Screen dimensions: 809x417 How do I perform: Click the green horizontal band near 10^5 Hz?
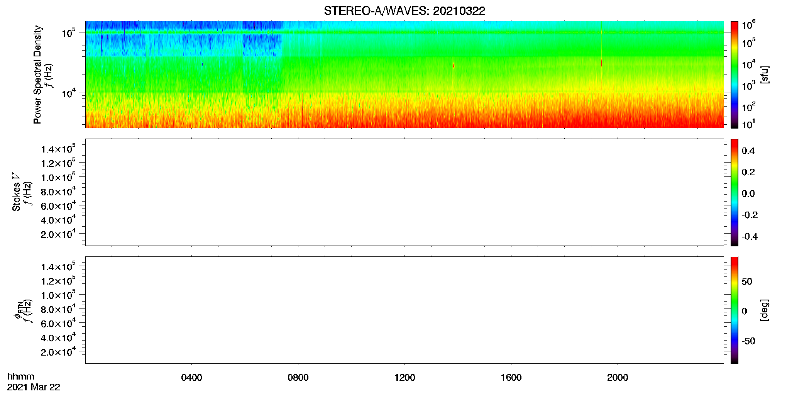404,32
